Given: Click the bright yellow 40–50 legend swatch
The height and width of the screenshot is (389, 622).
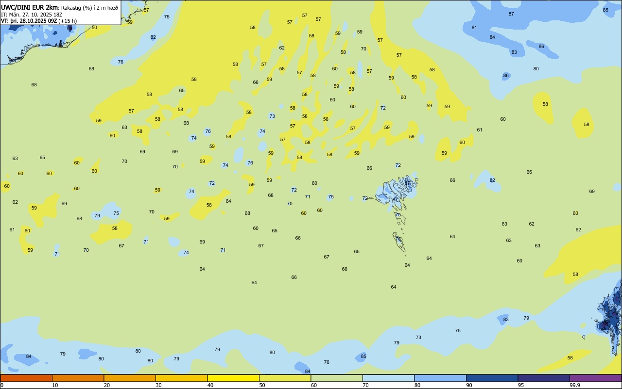Looking at the screenshot, I should pyautogui.click(x=233, y=378).
